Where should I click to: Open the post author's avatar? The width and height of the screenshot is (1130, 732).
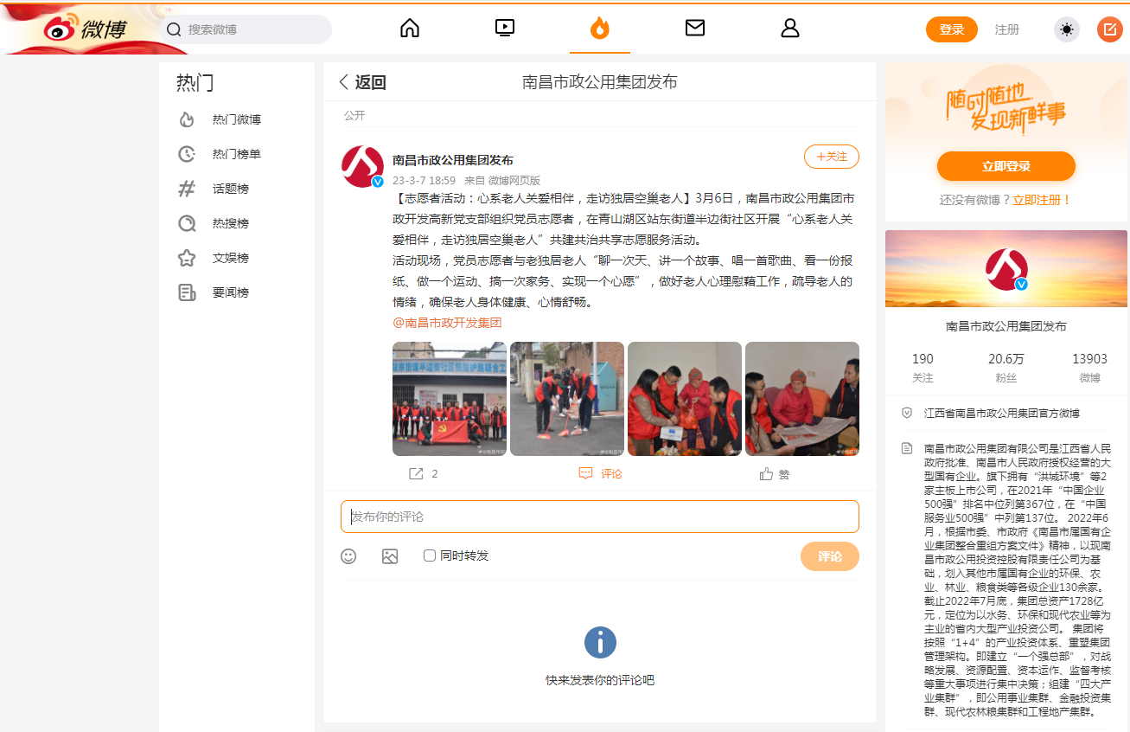[x=363, y=167]
